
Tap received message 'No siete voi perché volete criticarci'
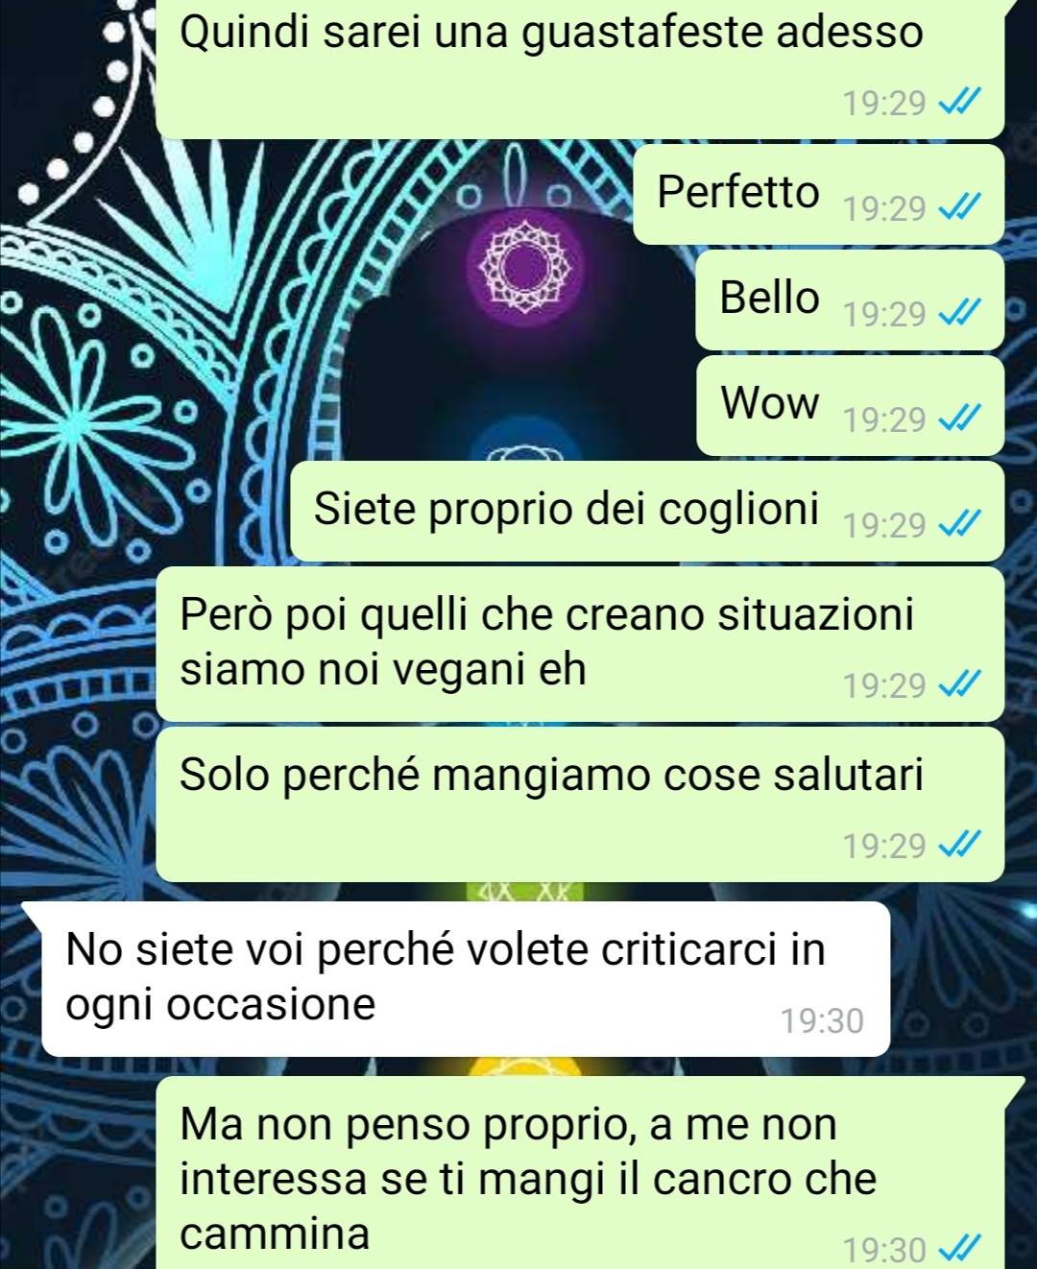(x=466, y=979)
